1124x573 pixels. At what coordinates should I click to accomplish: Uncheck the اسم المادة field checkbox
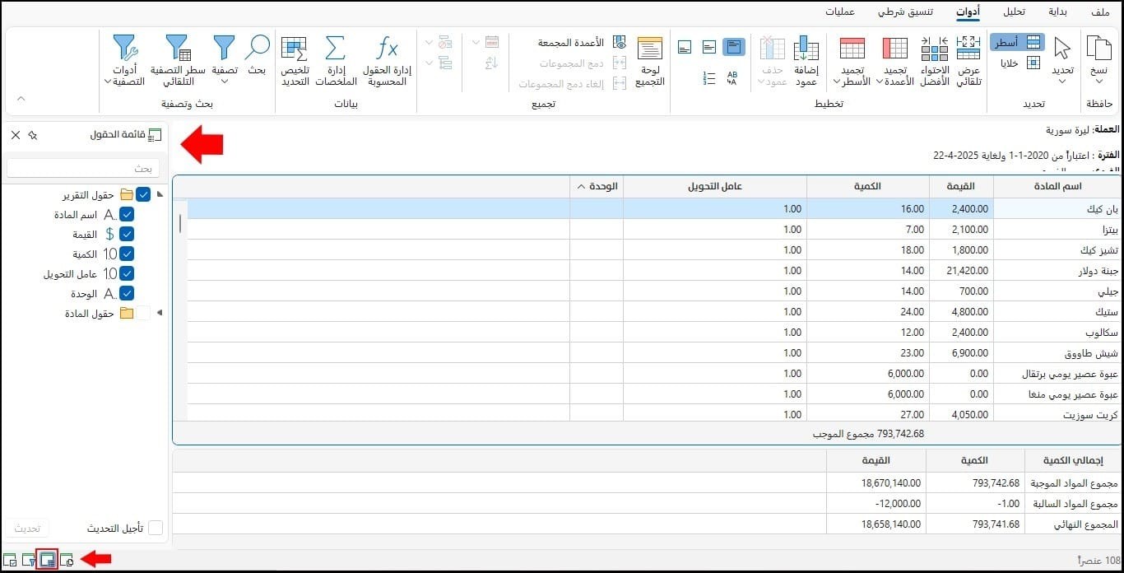126,215
